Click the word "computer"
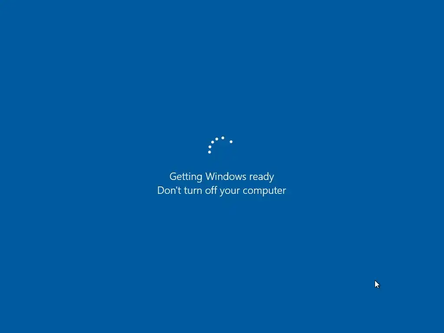 (x=264, y=191)
